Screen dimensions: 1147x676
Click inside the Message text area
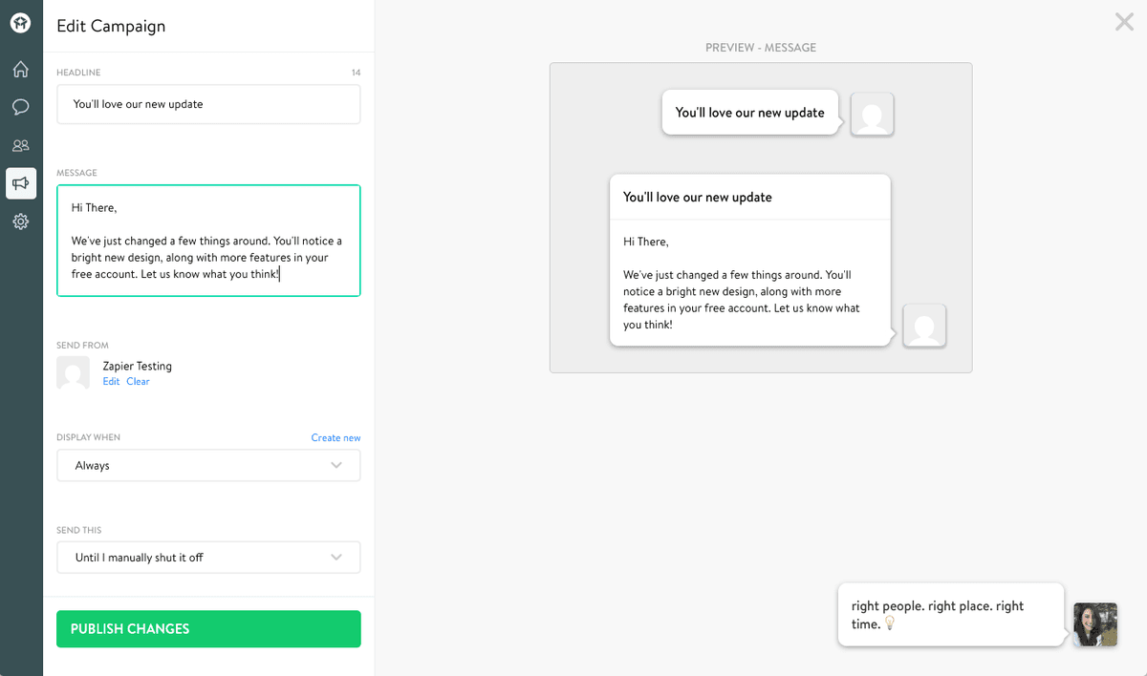(208, 241)
